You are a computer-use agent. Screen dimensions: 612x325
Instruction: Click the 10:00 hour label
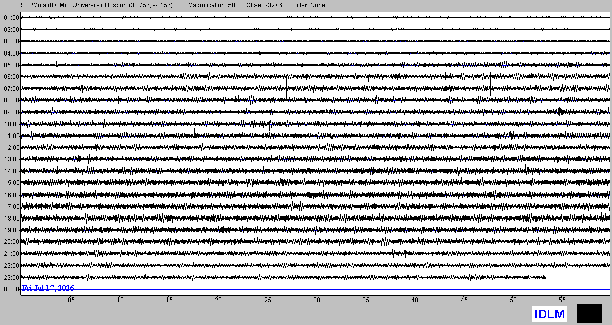tap(11, 124)
